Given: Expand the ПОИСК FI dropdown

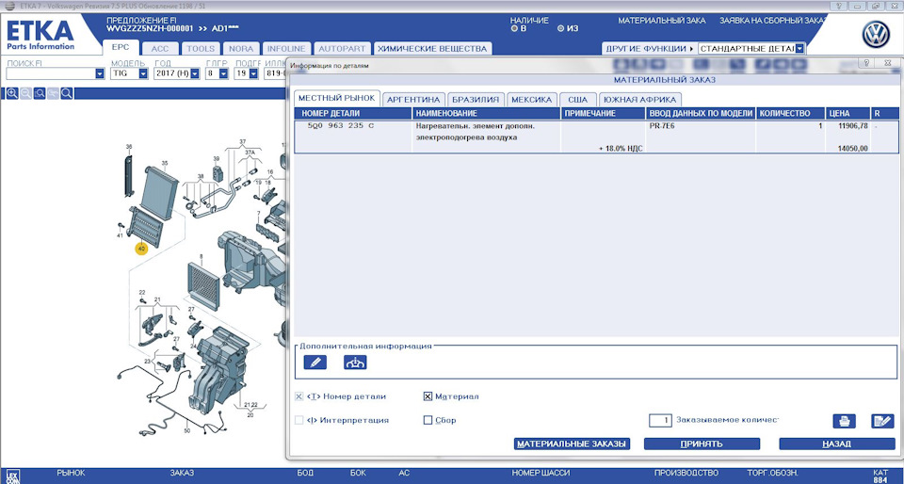Looking at the screenshot, I should tap(100, 73).
